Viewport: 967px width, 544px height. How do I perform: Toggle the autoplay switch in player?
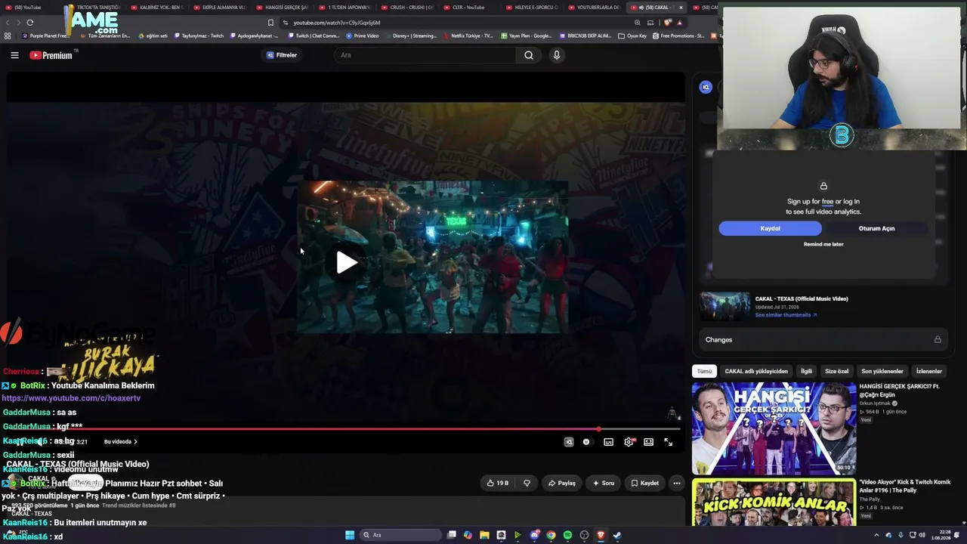pyautogui.click(x=587, y=442)
